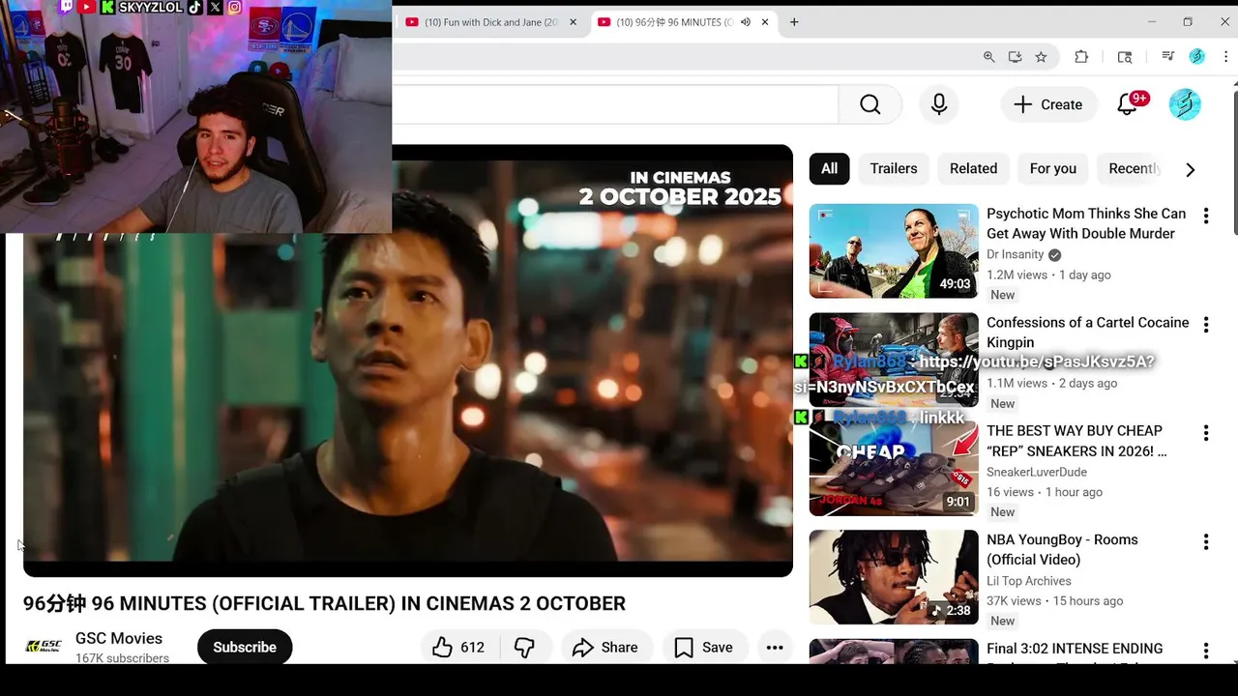This screenshot has width=1238, height=696.
Task: Open the notifications bell
Action: pyautogui.click(x=1128, y=104)
